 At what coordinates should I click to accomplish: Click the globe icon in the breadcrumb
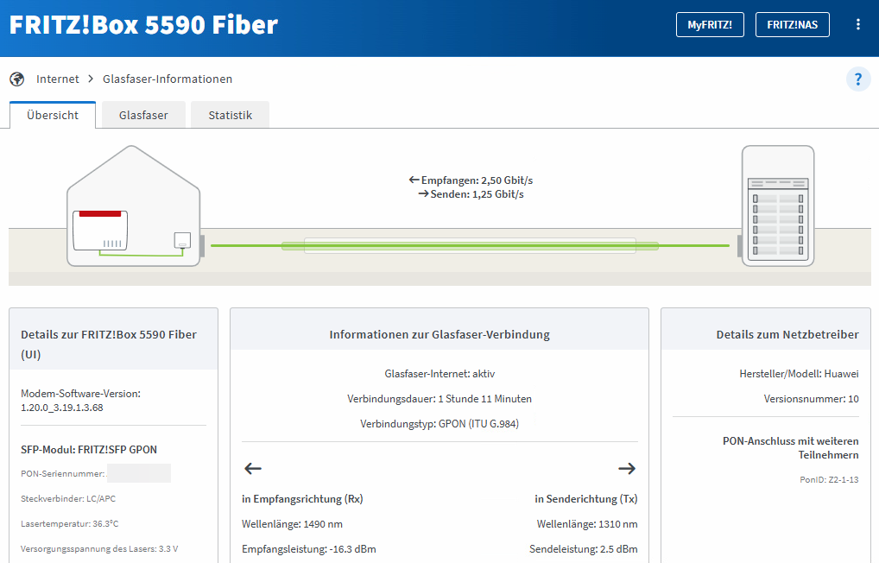tap(16, 79)
